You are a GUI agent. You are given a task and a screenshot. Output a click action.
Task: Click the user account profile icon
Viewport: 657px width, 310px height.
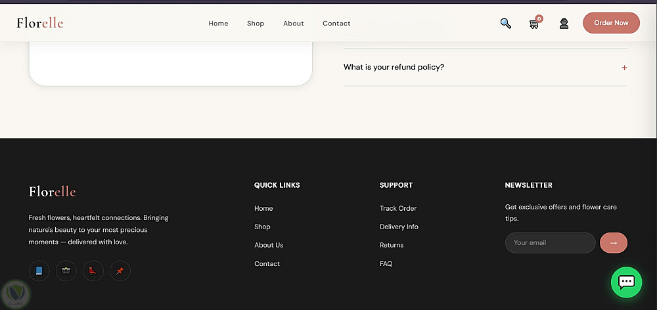click(564, 24)
